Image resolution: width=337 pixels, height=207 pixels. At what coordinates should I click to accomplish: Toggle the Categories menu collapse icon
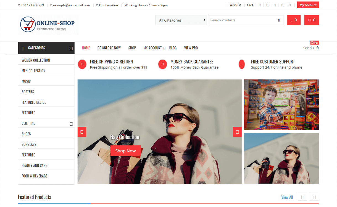pos(71,48)
